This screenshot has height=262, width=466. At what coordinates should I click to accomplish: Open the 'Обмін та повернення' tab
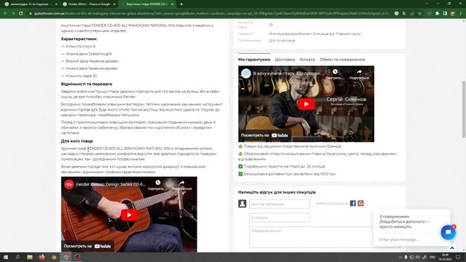(342, 60)
